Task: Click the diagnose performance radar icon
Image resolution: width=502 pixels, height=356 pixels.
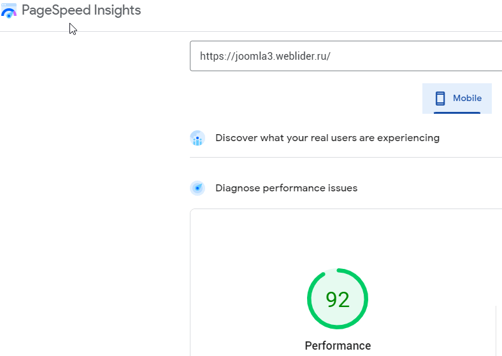Action: 197,188
